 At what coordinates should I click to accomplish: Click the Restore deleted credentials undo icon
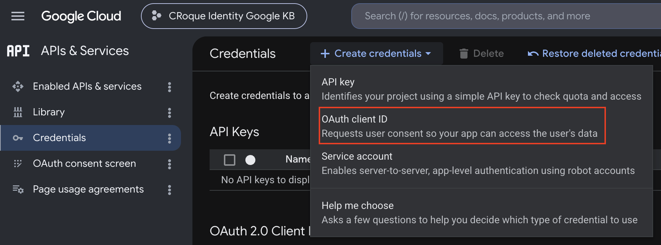click(533, 54)
